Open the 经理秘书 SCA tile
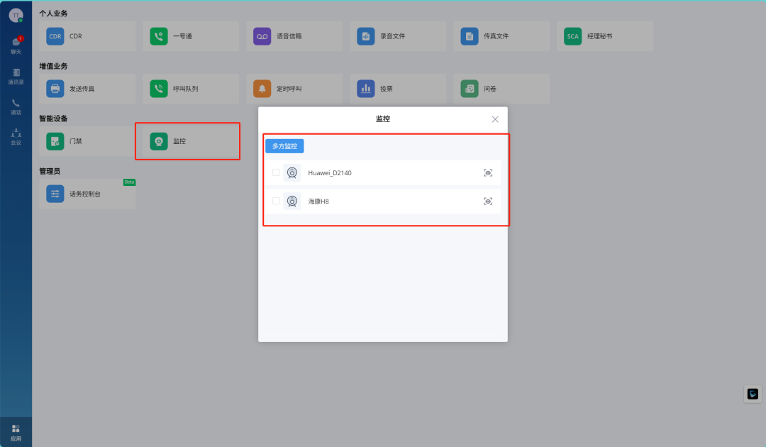The height and width of the screenshot is (447, 766). [x=605, y=36]
